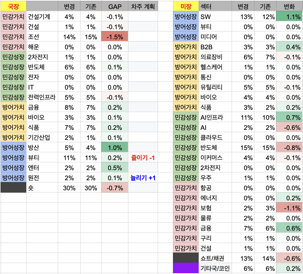The image size is (303, 274).
Task: Click the 30% 변경 value for 숏
Action: [x=69, y=188]
